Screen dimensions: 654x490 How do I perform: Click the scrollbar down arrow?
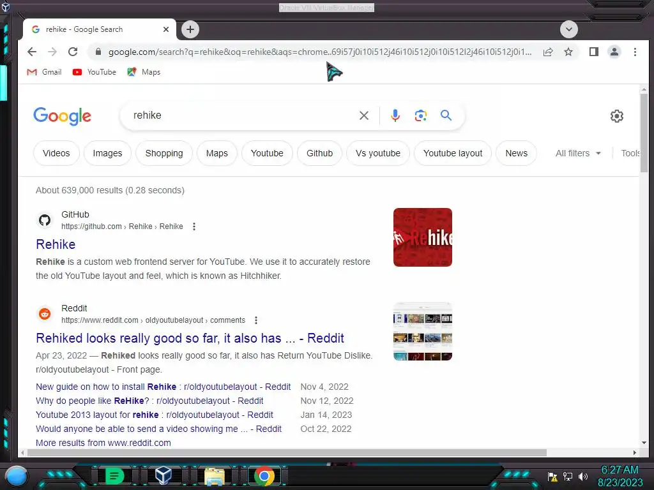click(x=644, y=443)
